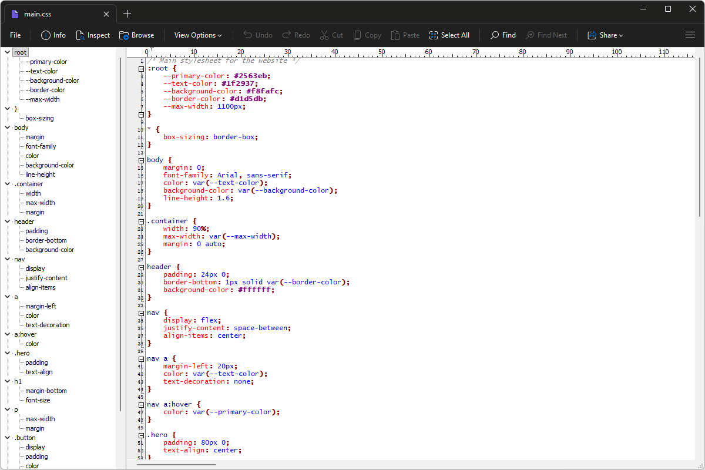Click the Copy button

[367, 35]
